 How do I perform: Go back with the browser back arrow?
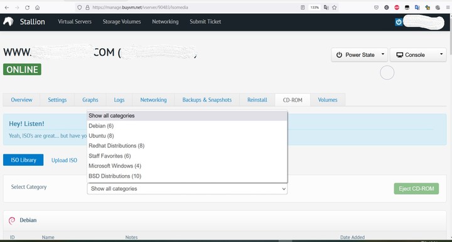[7, 8]
